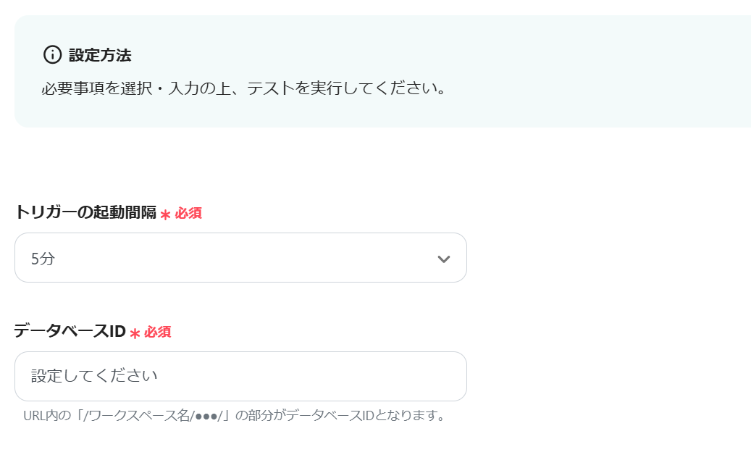Click the 必須 marker next to トリガーの起動間隔

pyautogui.click(x=188, y=213)
